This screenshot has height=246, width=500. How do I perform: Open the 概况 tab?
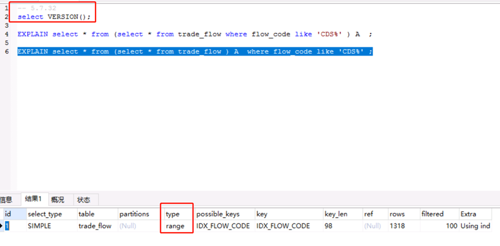click(x=57, y=200)
